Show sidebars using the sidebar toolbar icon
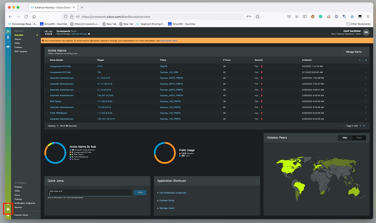 tap(305, 17)
